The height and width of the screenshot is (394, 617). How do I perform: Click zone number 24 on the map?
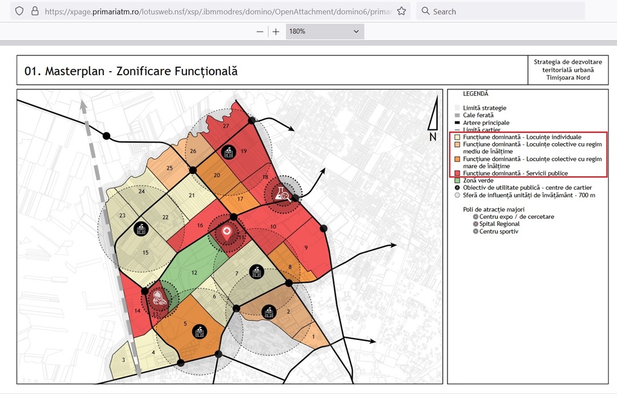[x=142, y=192]
